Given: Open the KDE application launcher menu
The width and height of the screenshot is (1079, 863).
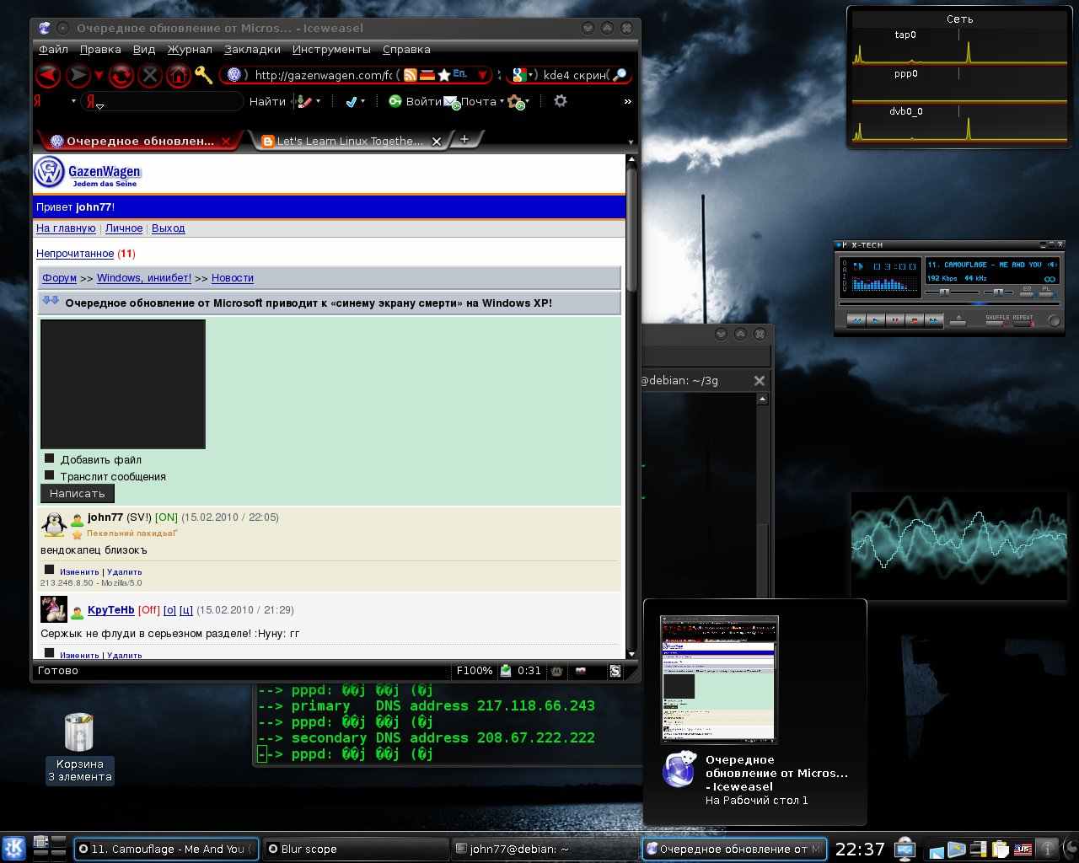Looking at the screenshot, I should point(13,847).
